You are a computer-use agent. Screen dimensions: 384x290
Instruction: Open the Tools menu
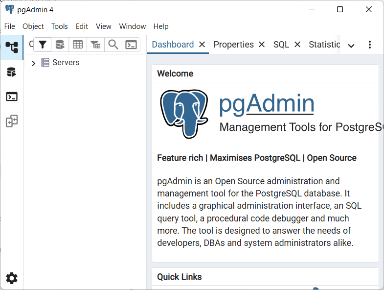tap(60, 26)
